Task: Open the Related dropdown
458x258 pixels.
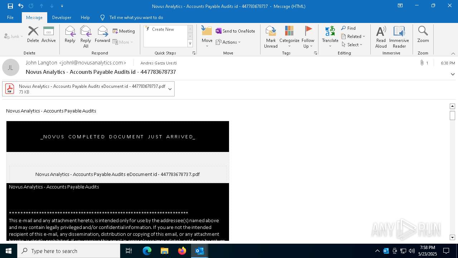Action: pyautogui.click(x=353, y=36)
